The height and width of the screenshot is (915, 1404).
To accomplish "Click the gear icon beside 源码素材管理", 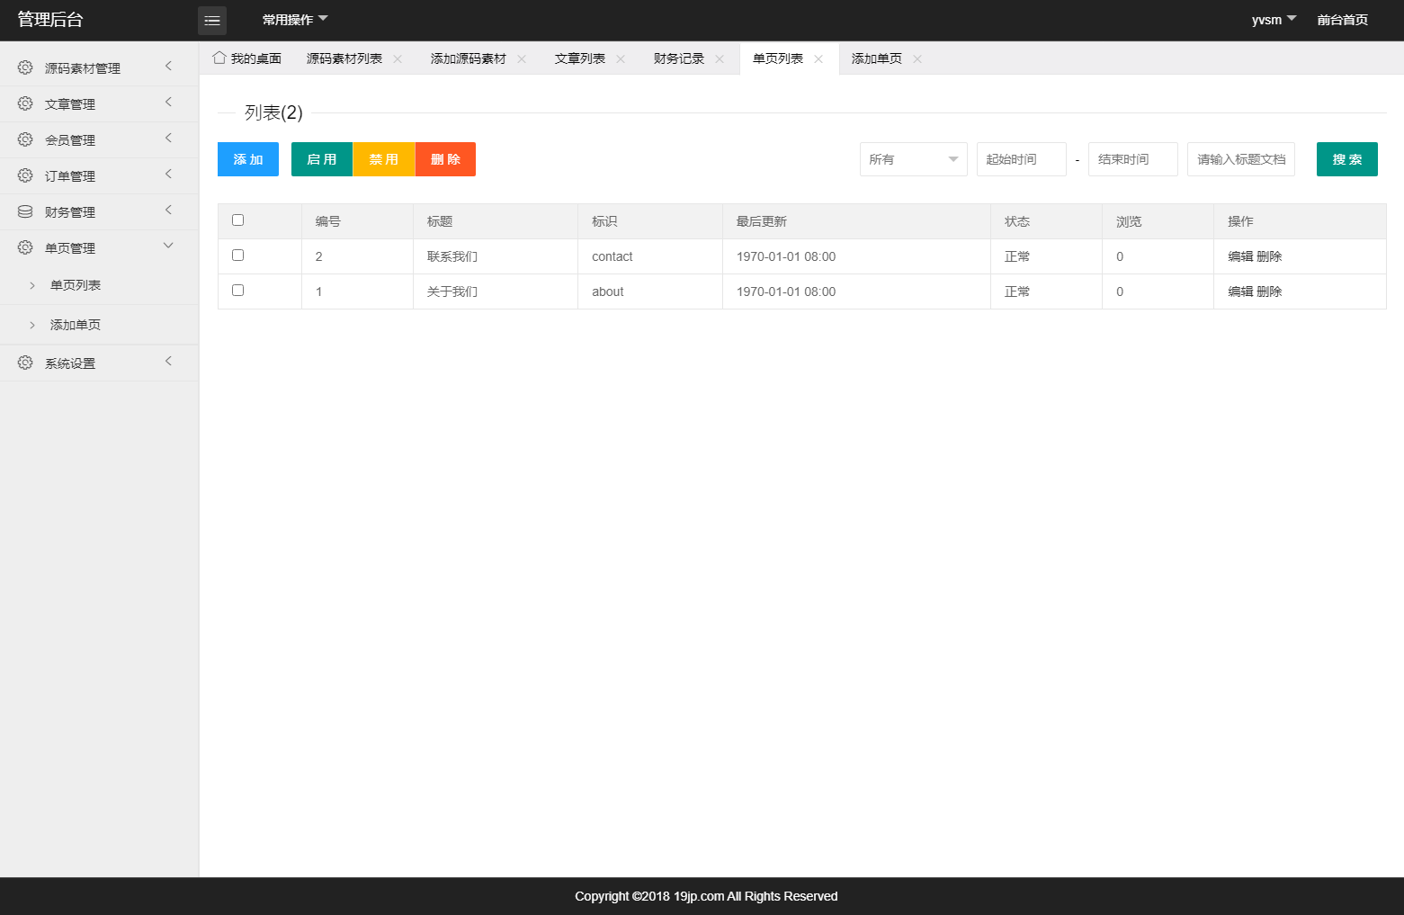I will (25, 67).
